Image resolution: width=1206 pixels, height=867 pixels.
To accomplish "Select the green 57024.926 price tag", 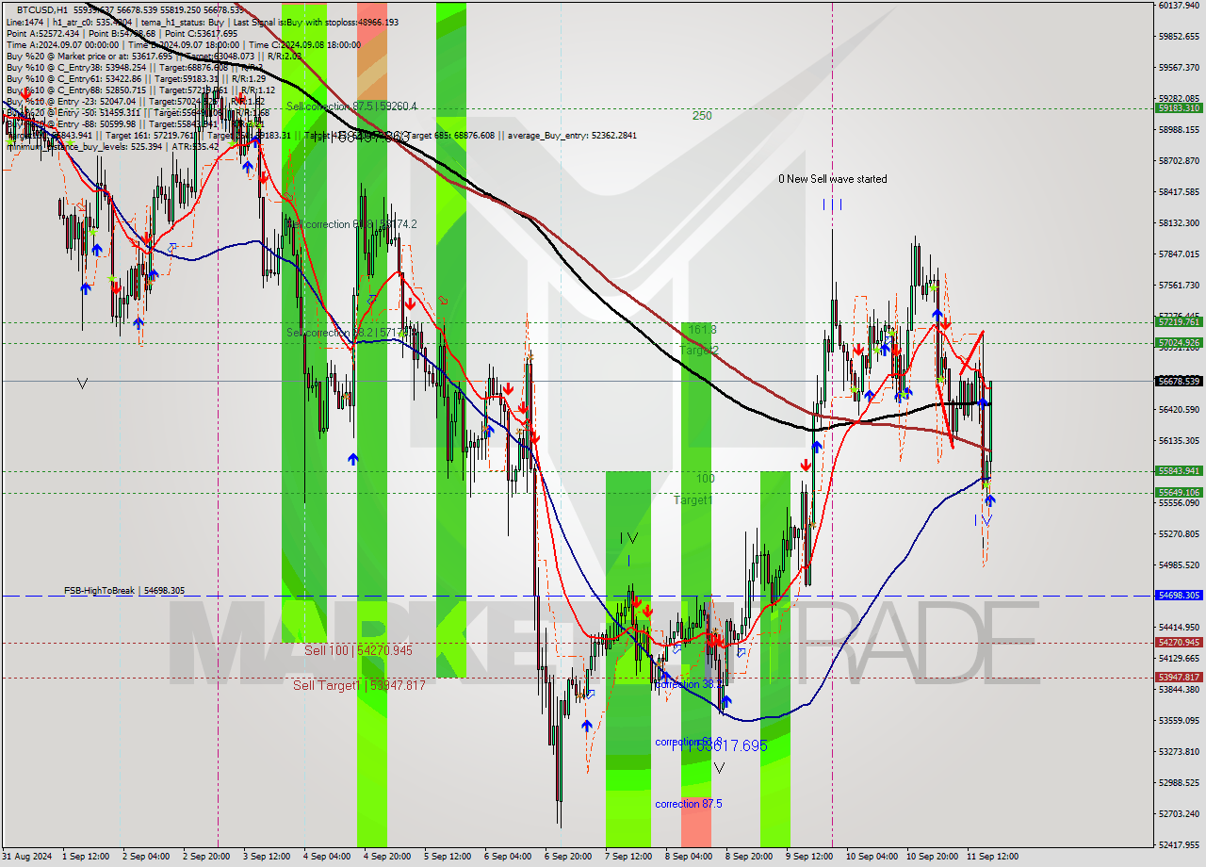I will [x=1178, y=343].
